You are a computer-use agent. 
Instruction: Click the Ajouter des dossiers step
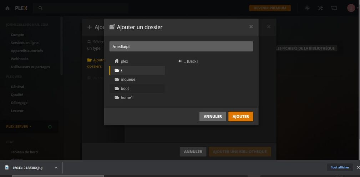tap(96, 63)
